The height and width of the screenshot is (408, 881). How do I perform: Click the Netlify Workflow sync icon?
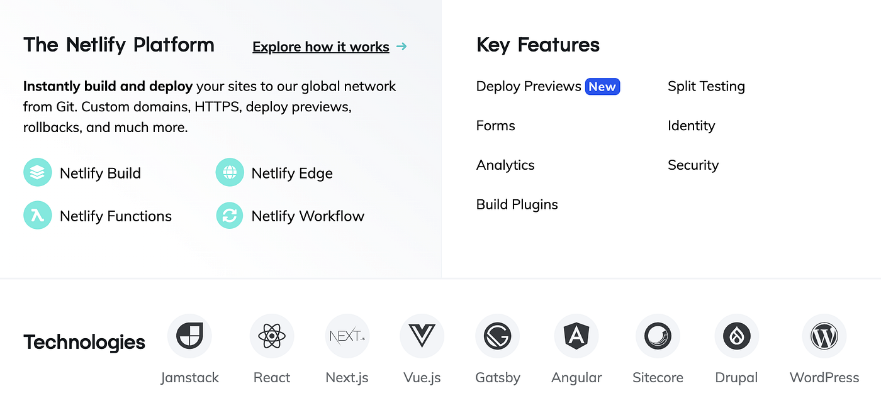(x=229, y=216)
